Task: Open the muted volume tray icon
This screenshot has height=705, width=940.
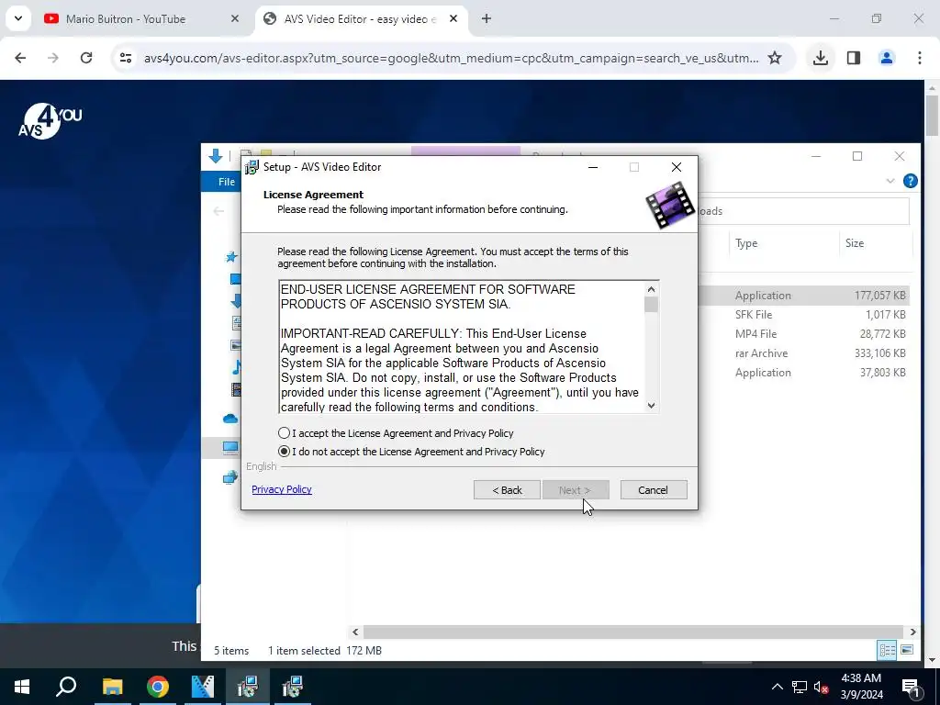Action: pyautogui.click(x=822, y=687)
